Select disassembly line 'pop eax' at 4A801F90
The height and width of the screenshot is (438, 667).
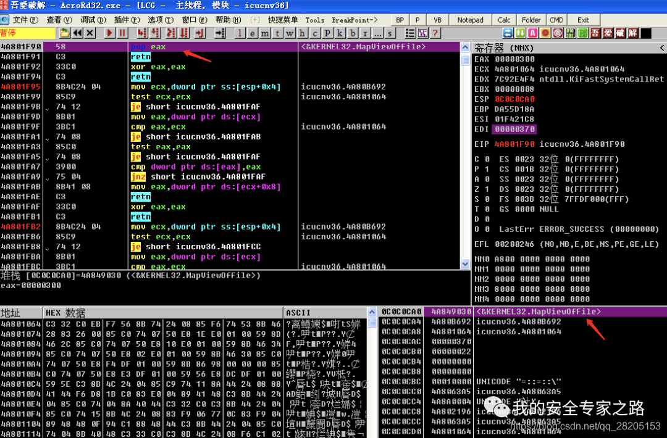coord(230,47)
